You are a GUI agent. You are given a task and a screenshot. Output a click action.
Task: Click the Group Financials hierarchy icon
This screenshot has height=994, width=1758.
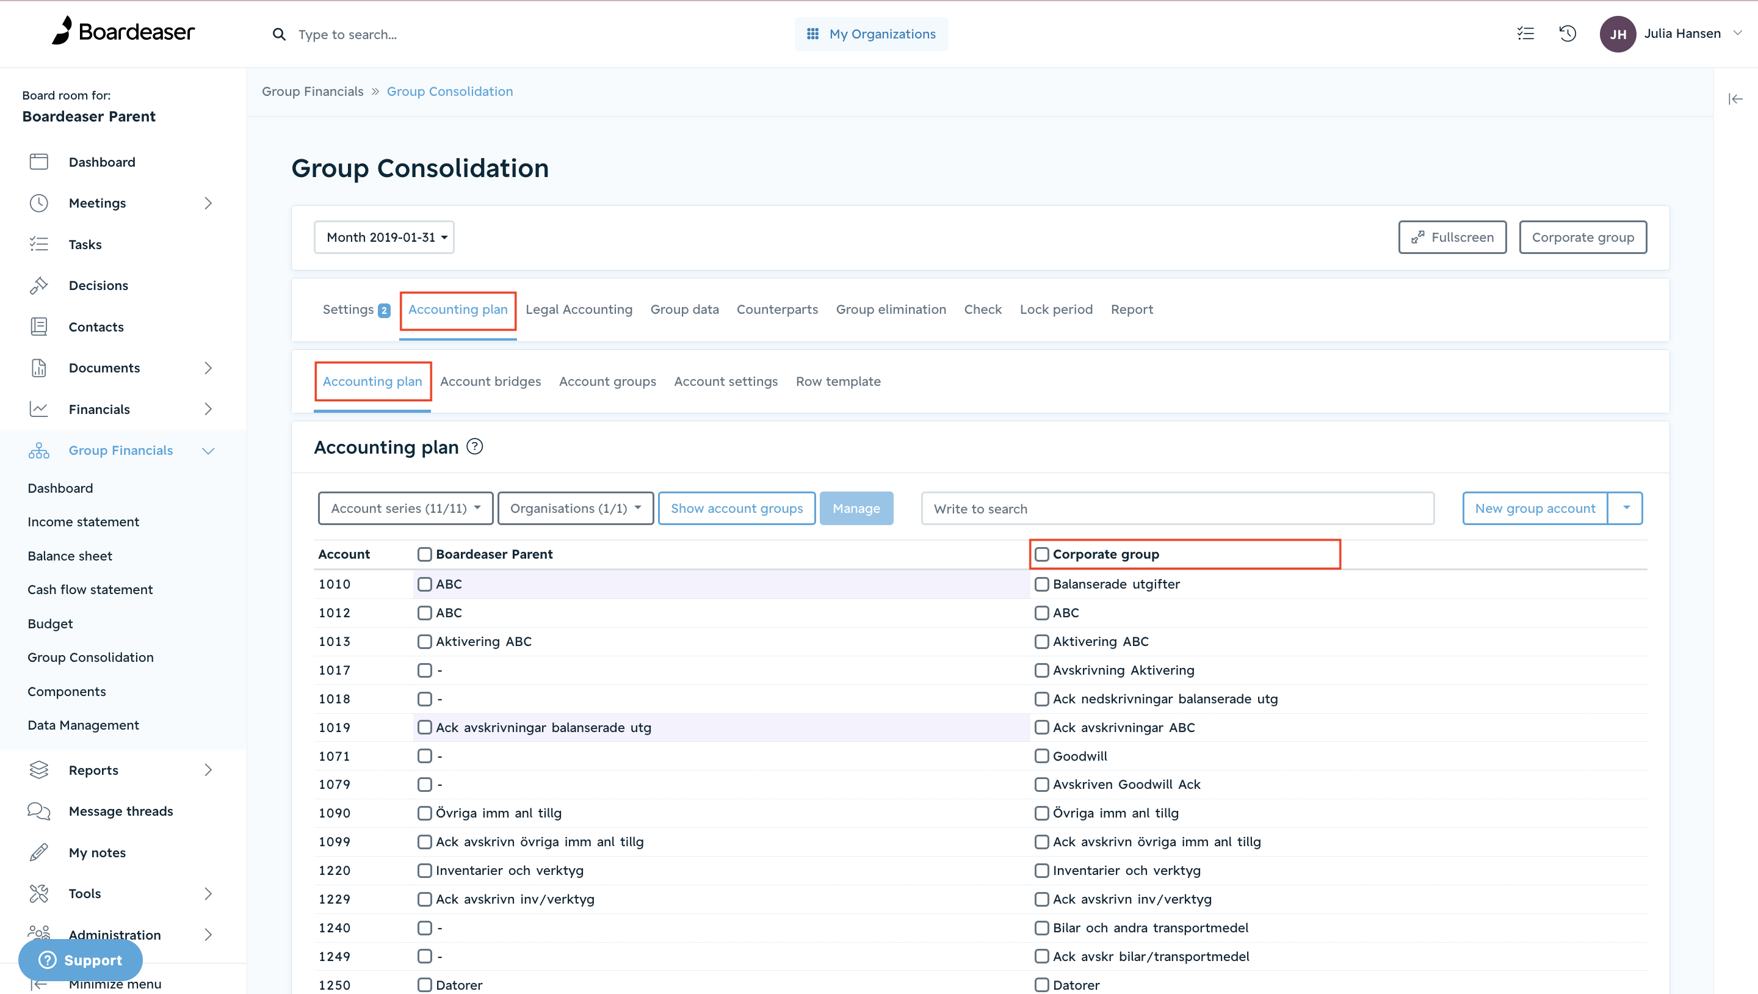click(x=39, y=451)
